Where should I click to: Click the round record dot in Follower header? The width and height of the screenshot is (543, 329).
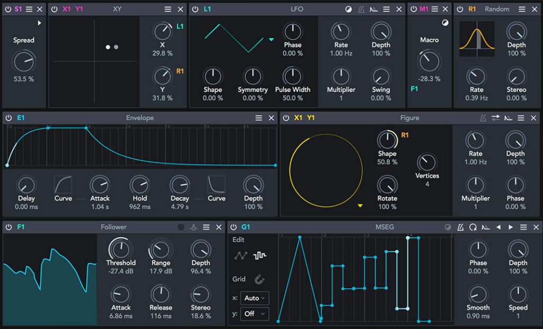pyautogui.click(x=181, y=227)
